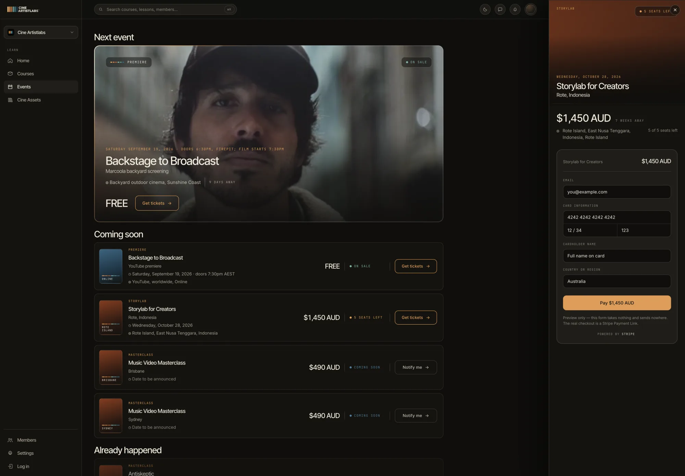Click the search magnifier icon

coord(101,9)
